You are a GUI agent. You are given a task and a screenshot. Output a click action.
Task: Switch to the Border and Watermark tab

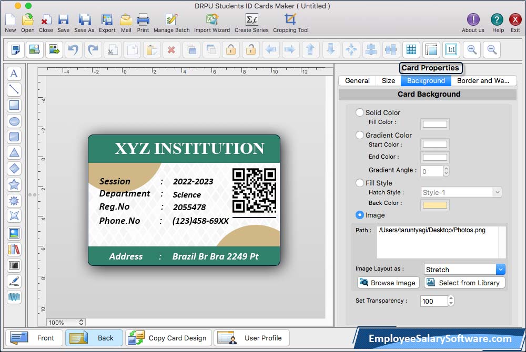483,81
